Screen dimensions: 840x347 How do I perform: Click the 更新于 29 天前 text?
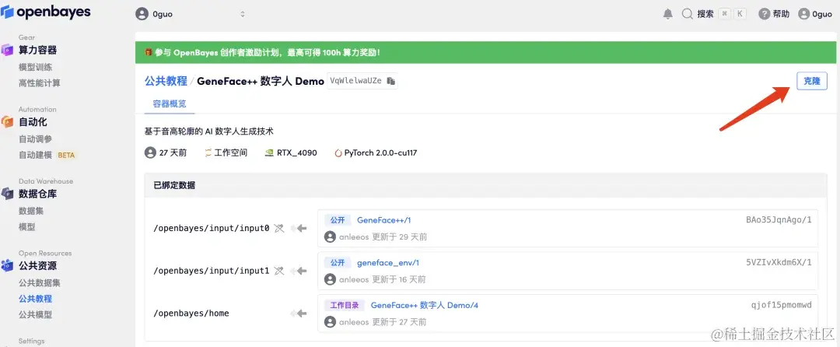pyautogui.click(x=399, y=237)
